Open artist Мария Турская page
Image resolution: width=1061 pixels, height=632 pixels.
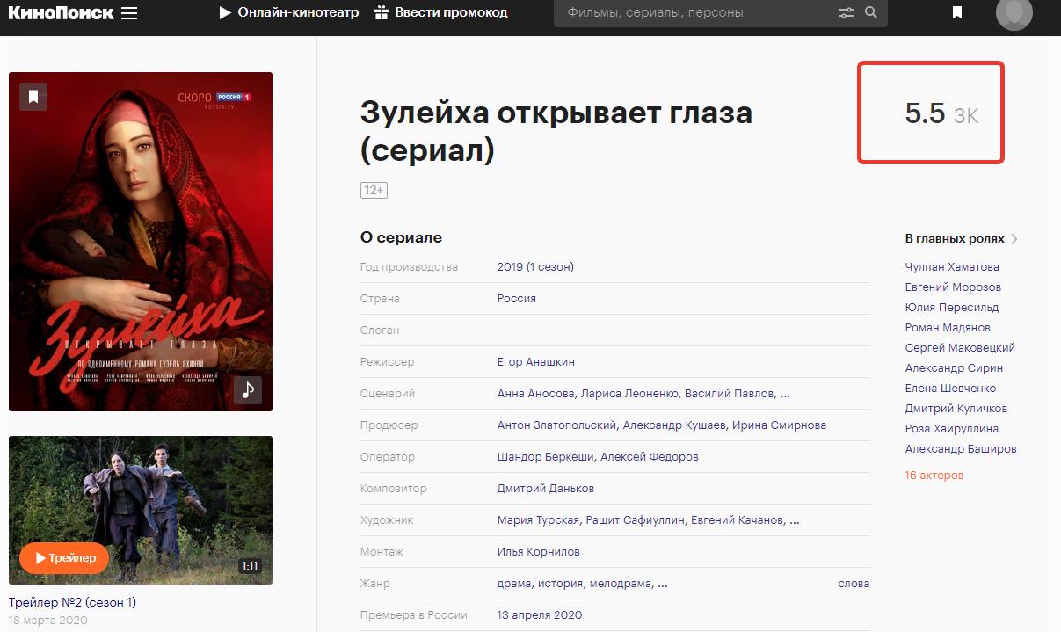click(538, 519)
